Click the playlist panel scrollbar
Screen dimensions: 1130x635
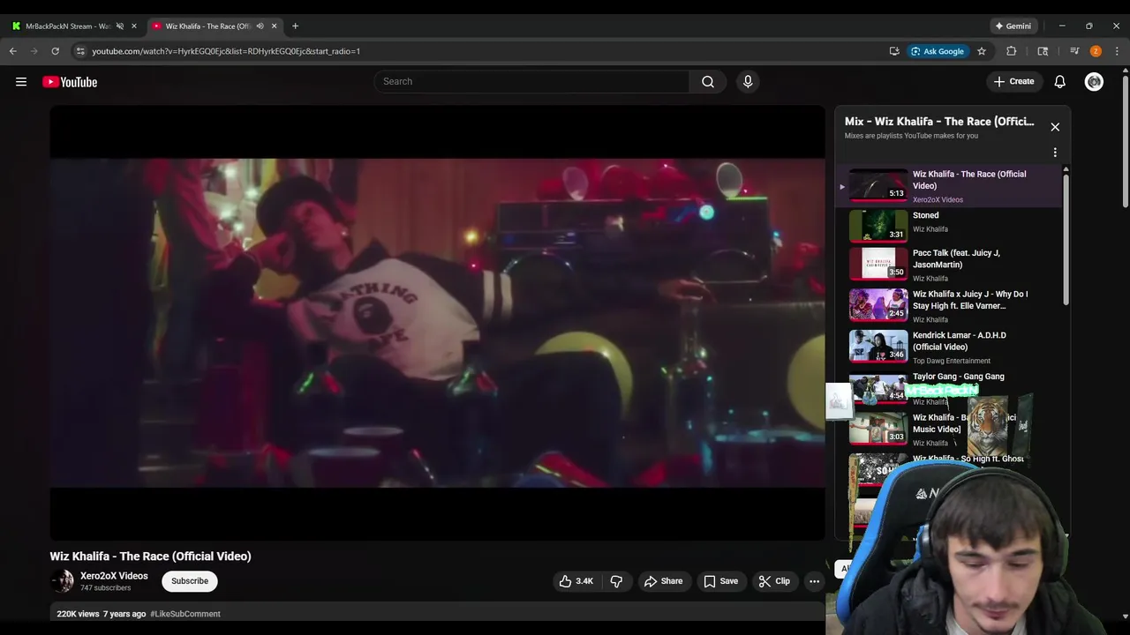click(x=1066, y=238)
